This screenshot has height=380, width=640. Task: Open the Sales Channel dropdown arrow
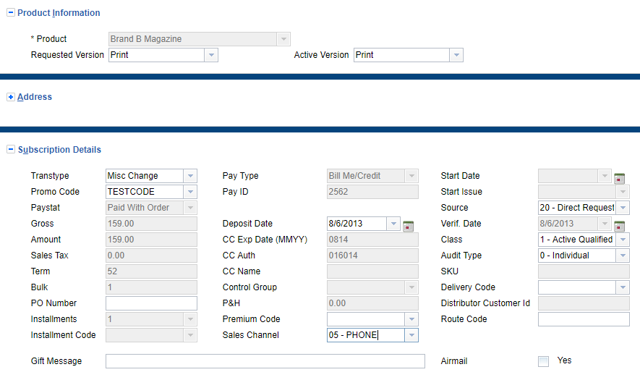click(x=411, y=335)
